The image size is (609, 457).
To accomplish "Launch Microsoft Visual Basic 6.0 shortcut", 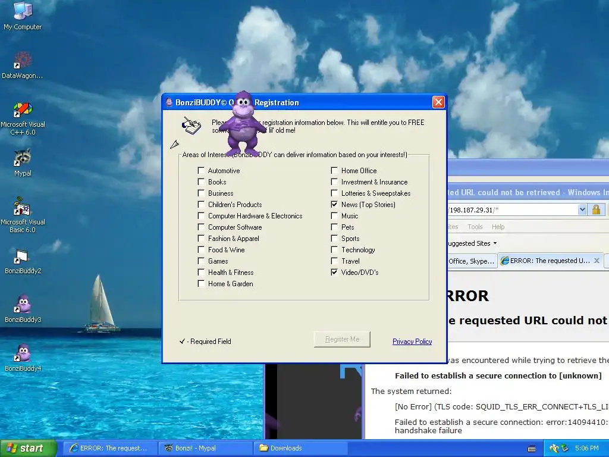I will coord(23,215).
